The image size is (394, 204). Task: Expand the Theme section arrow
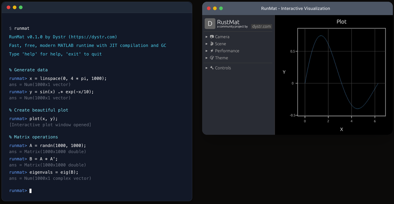pos(207,58)
